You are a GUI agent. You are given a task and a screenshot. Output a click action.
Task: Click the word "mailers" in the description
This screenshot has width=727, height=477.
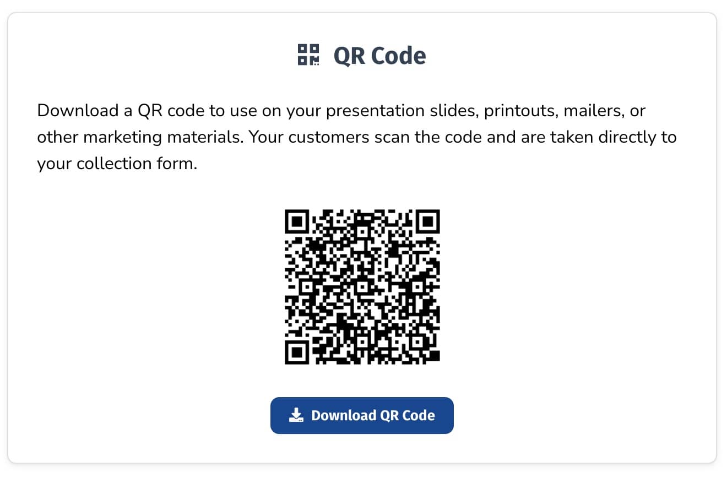click(597, 111)
